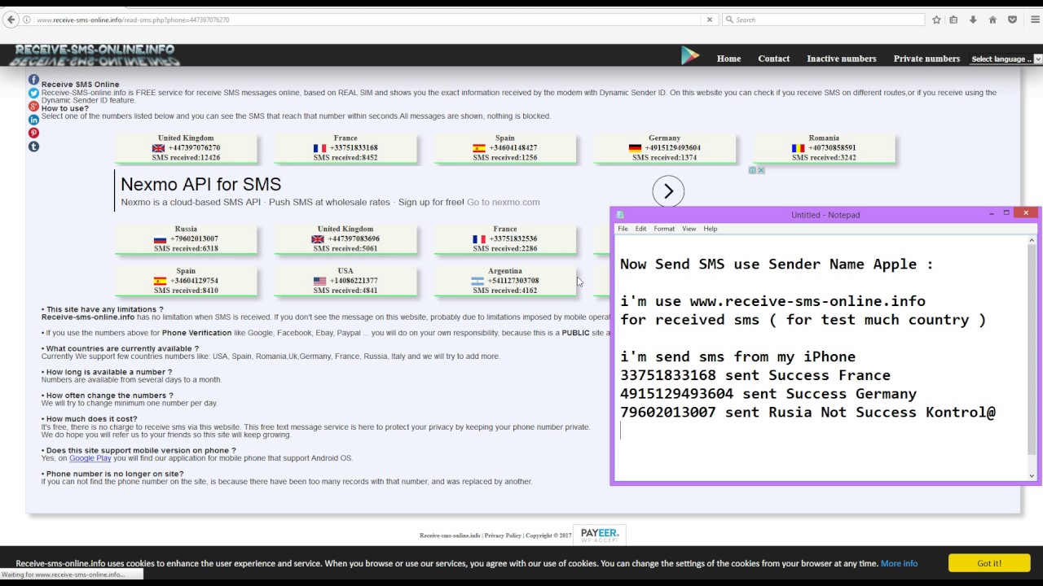1043x586 pixels.
Task: Select USA number +14086221377
Action: coord(345,281)
